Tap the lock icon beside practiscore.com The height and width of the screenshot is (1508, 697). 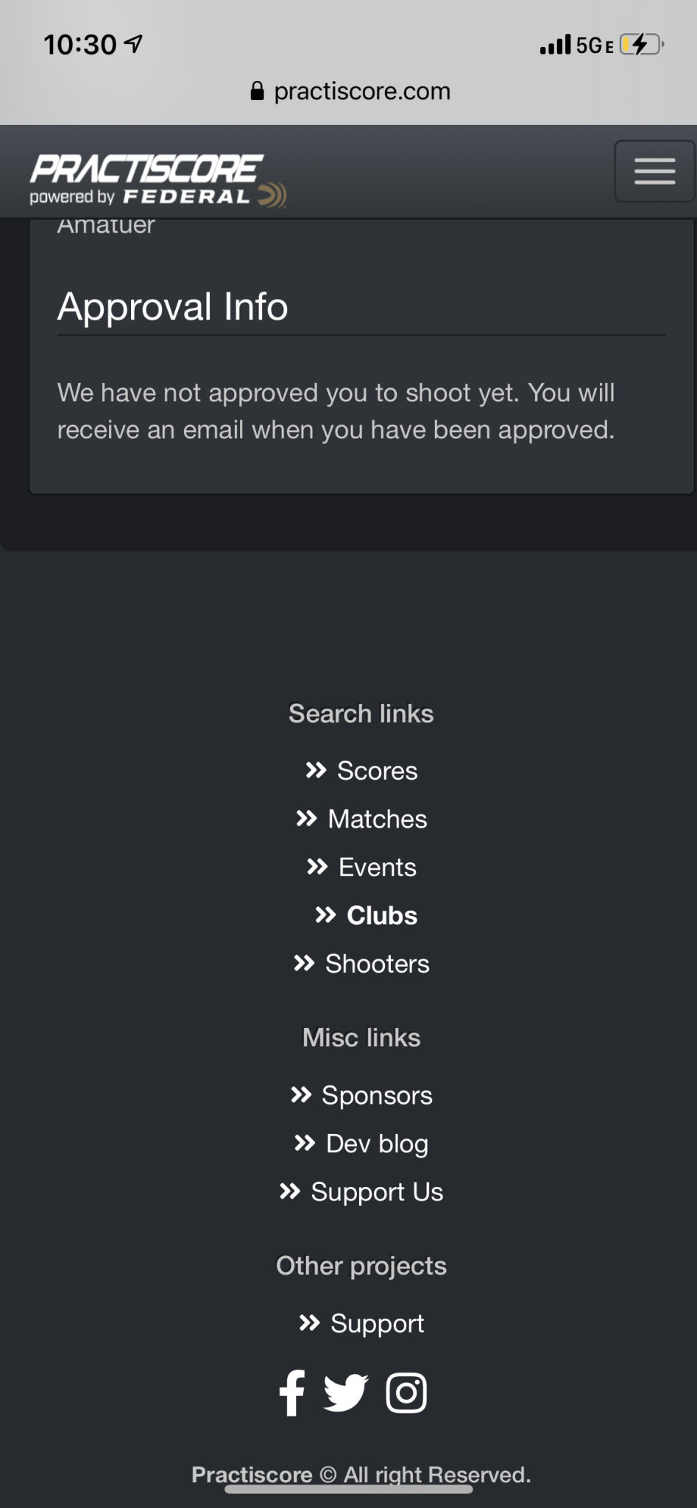257,91
